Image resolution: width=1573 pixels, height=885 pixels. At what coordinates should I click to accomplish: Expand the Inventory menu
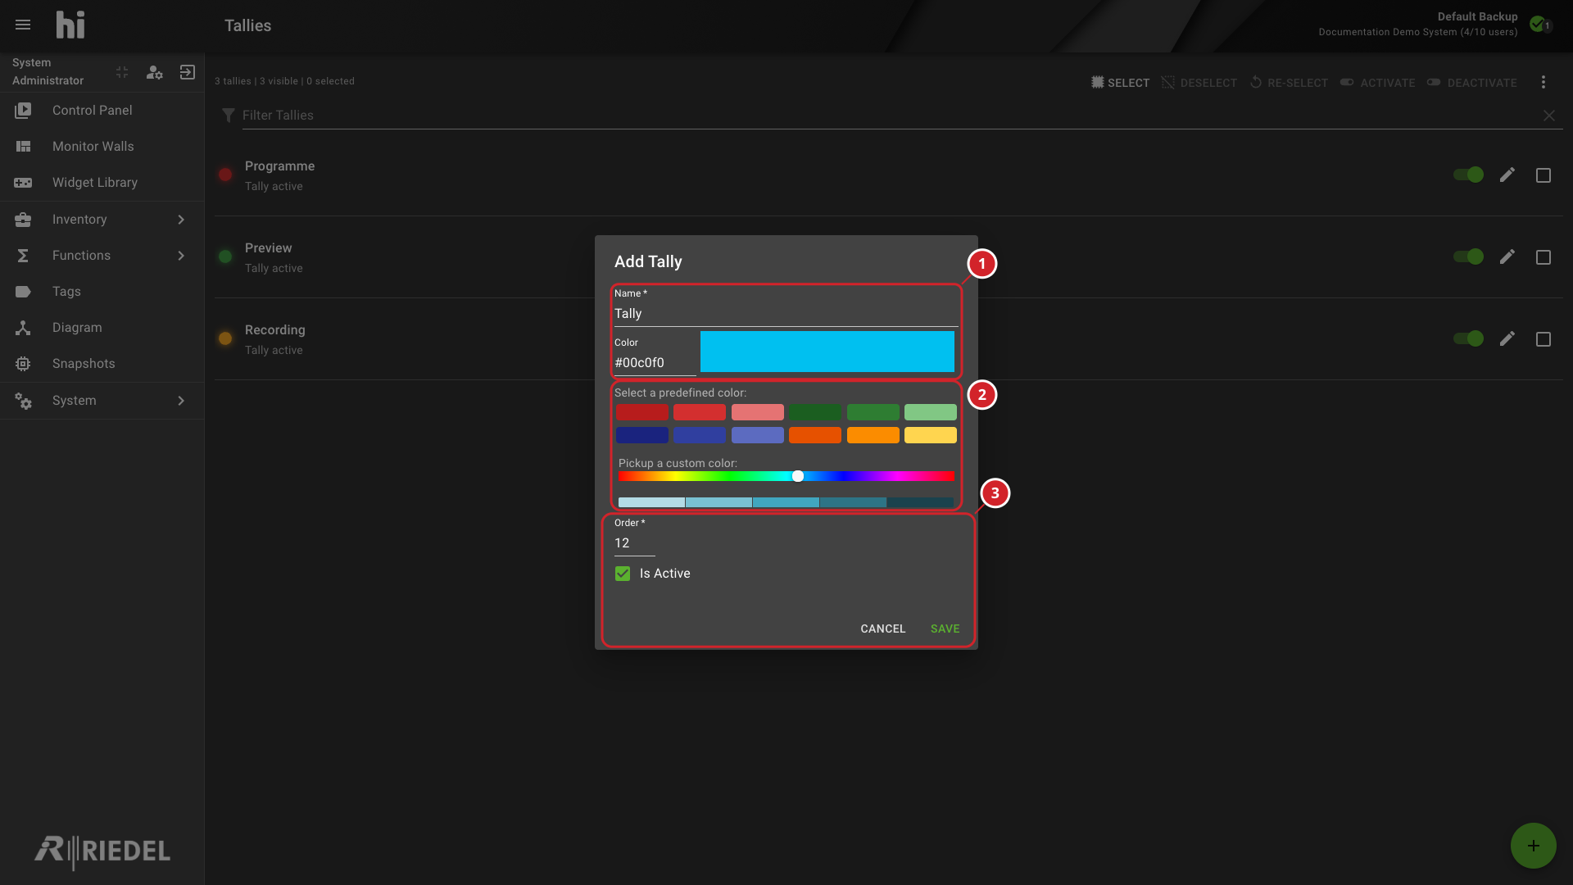click(x=102, y=220)
